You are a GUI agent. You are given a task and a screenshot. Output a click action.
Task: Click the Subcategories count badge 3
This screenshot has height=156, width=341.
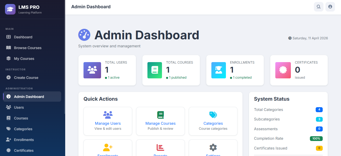tap(319, 119)
